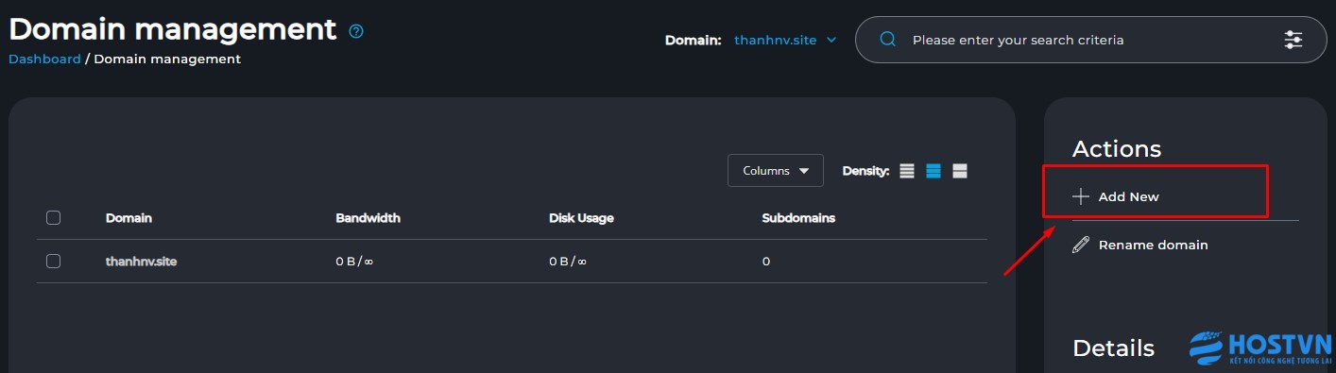
Task: Click the search magnifier icon
Action: 887,40
